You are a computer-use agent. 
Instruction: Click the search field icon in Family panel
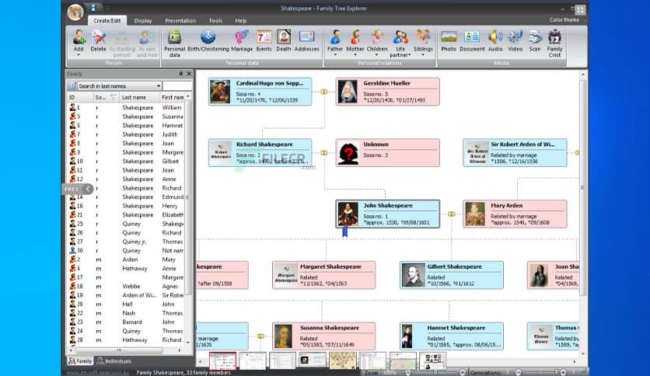click(72, 85)
